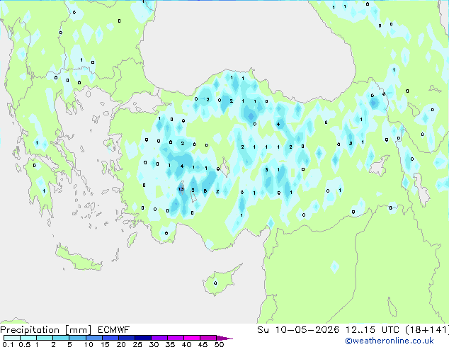This screenshot has height=347, width=449.
Task: Select the 25–30 mm dark navy legend swatch
Action: pyautogui.click(x=142, y=338)
